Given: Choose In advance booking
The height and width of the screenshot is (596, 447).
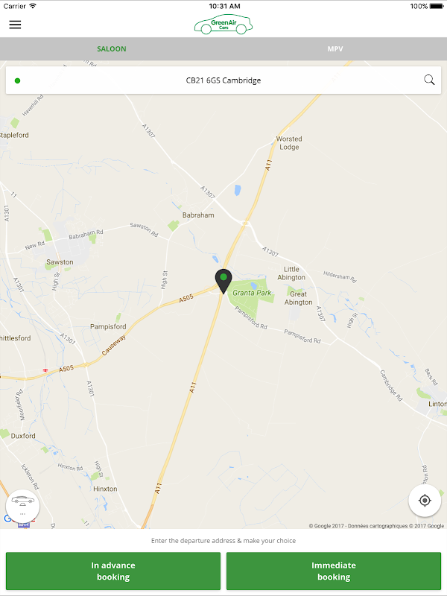Looking at the screenshot, I should 113,571.
